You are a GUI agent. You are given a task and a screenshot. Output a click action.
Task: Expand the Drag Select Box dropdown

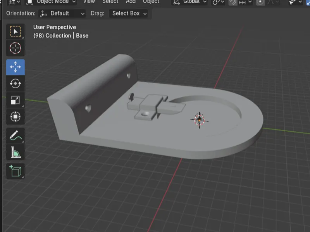128,14
